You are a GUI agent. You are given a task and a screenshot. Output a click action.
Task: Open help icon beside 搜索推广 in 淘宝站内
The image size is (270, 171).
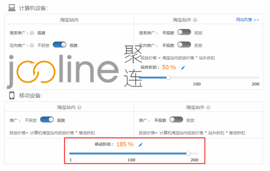click(x=32, y=33)
